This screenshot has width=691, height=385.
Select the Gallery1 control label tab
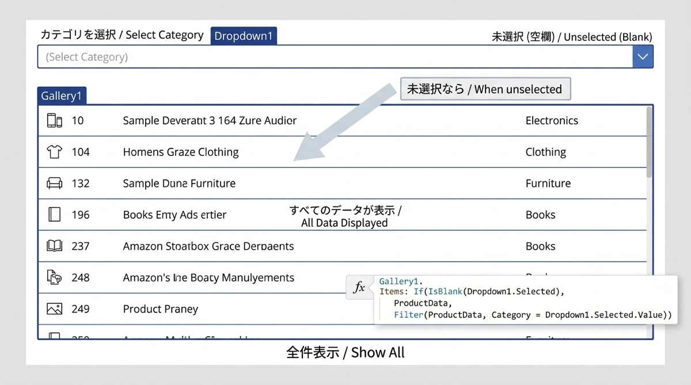(x=62, y=96)
